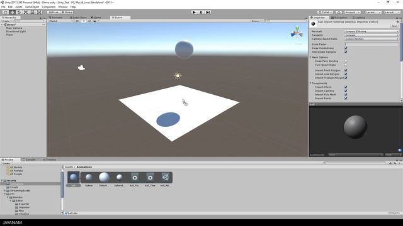Toggle Interpolate Samples checkbox
Image resolution: width=403 pixels, height=226 pixels.
[x=346, y=51]
